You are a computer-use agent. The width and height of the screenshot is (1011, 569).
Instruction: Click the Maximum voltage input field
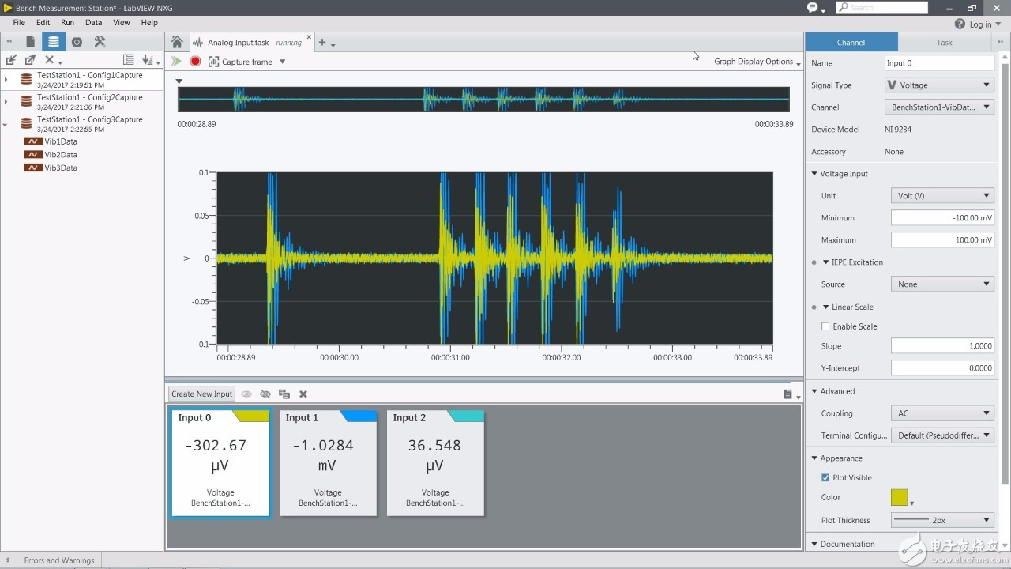941,239
